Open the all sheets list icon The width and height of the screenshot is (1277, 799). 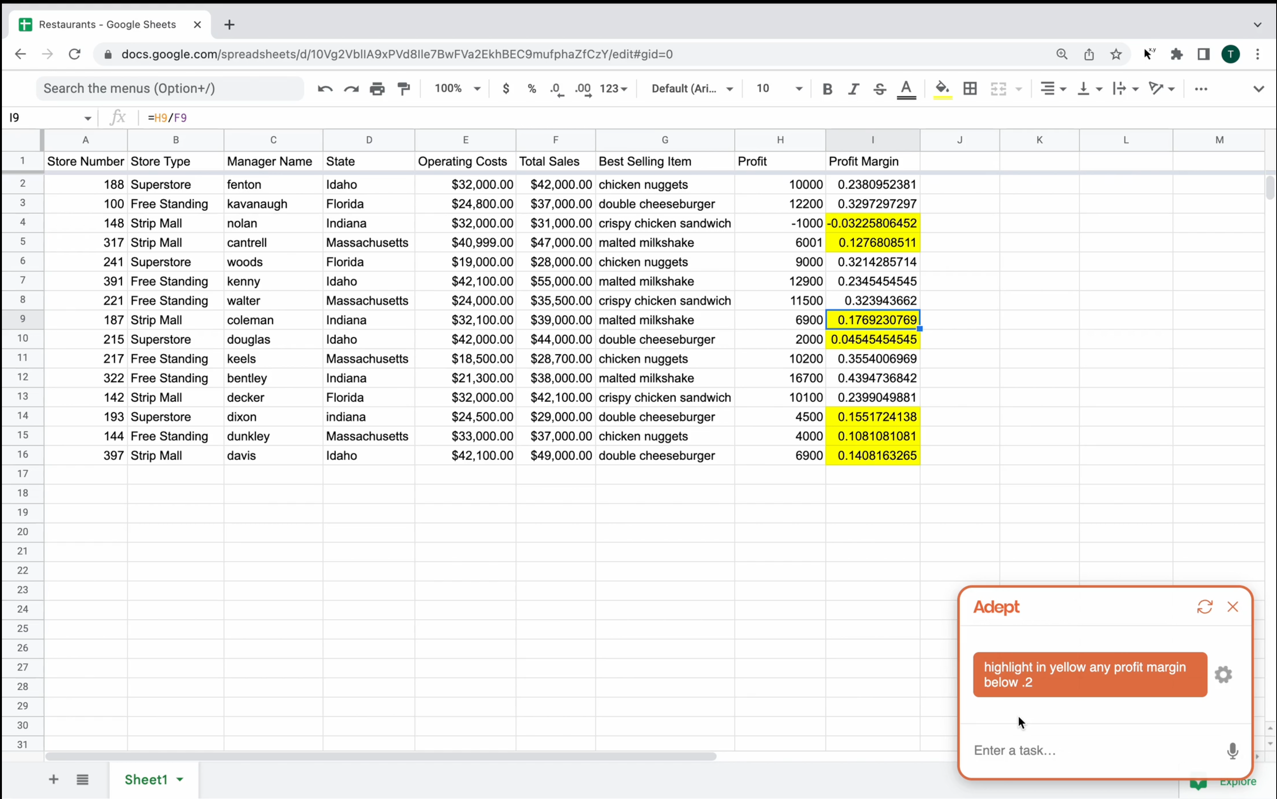point(82,779)
